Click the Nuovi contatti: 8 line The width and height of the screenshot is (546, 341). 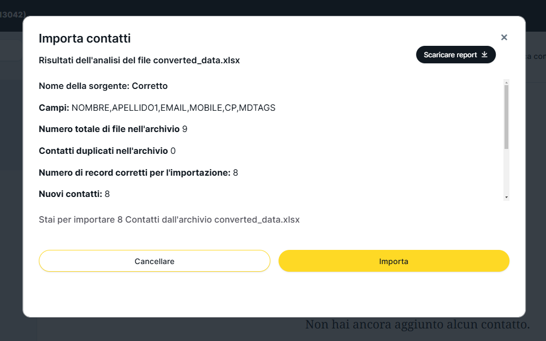pyautogui.click(x=74, y=194)
